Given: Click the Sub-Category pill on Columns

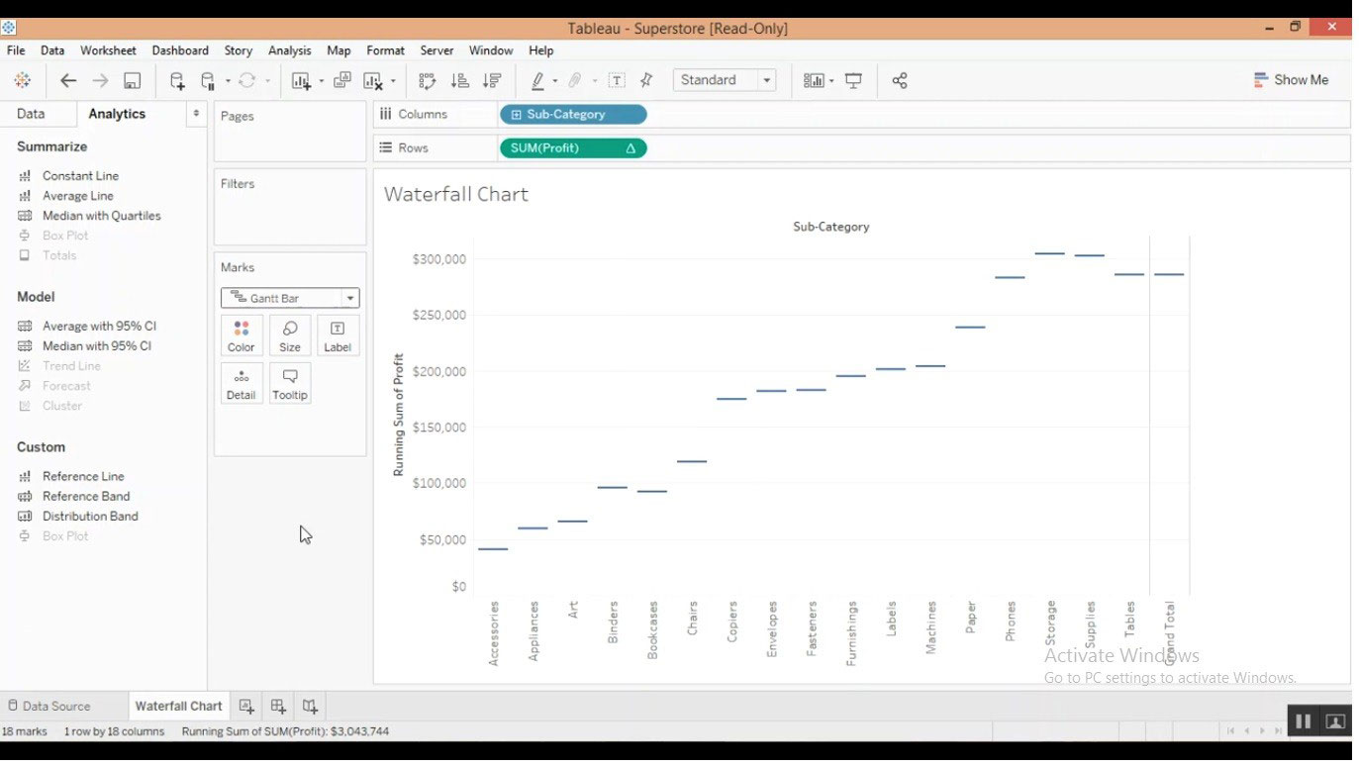Looking at the screenshot, I should pos(573,115).
